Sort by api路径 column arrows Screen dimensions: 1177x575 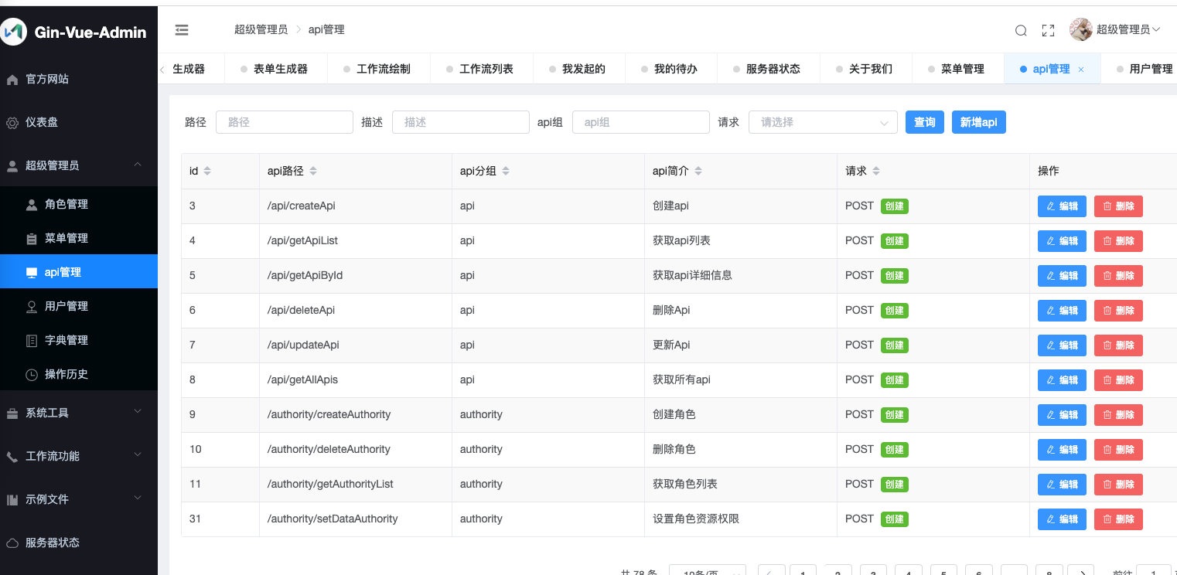click(x=312, y=171)
